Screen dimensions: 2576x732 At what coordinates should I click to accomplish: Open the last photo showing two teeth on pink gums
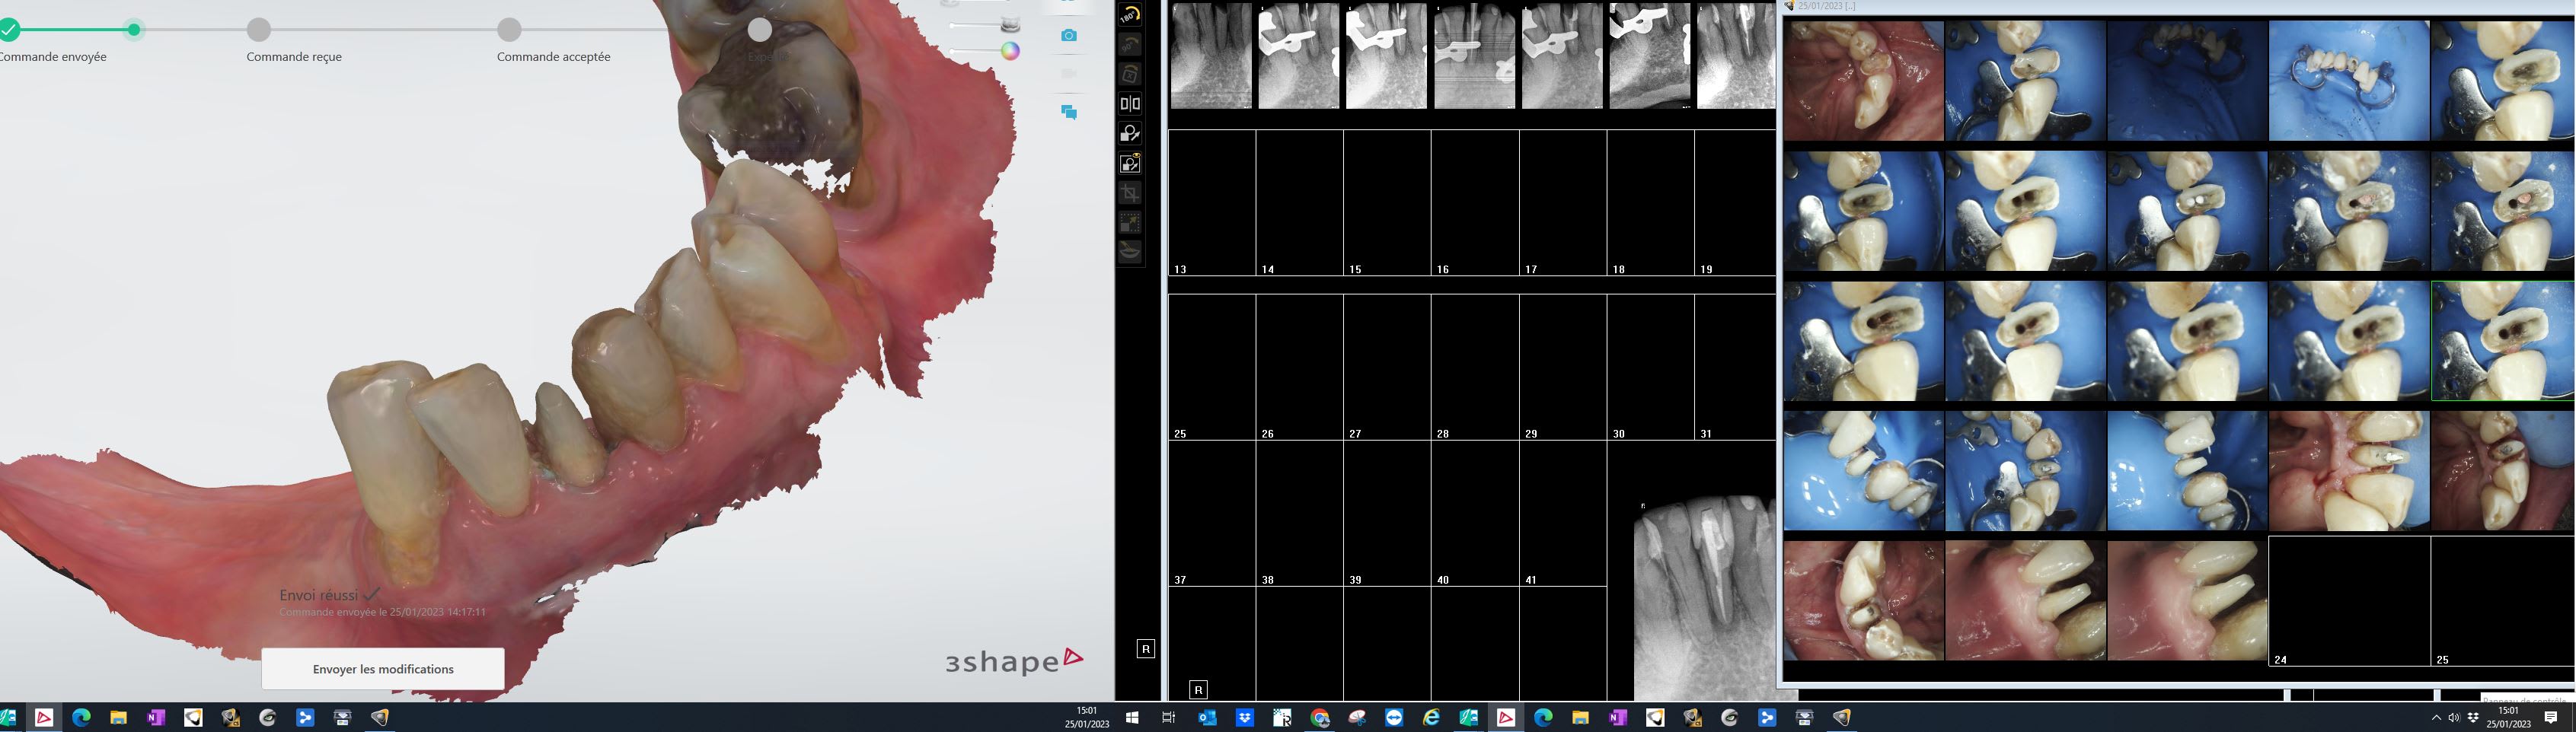click(2187, 600)
